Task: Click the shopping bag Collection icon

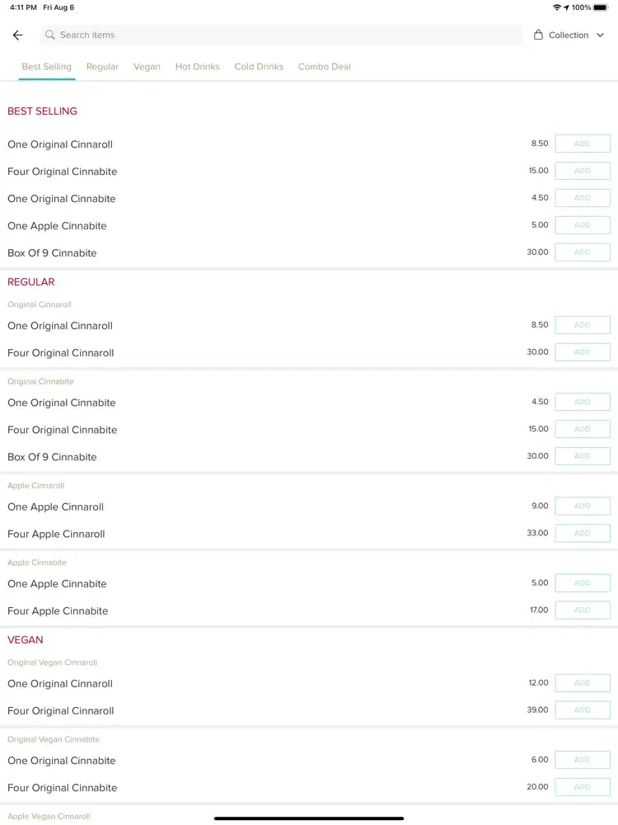Action: (x=538, y=35)
